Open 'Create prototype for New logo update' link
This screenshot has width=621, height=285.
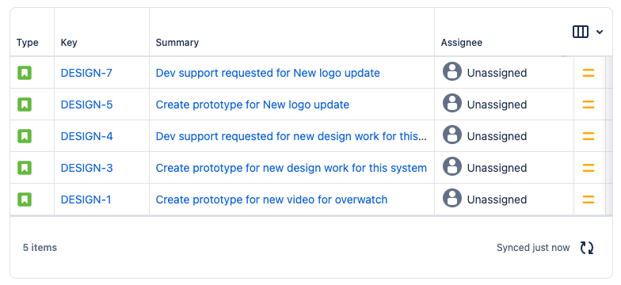click(x=252, y=104)
